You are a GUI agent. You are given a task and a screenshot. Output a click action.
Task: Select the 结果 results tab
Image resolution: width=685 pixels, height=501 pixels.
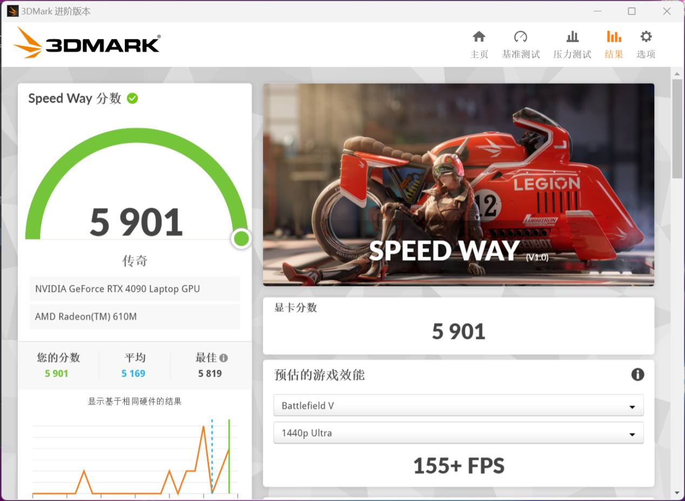614,45
